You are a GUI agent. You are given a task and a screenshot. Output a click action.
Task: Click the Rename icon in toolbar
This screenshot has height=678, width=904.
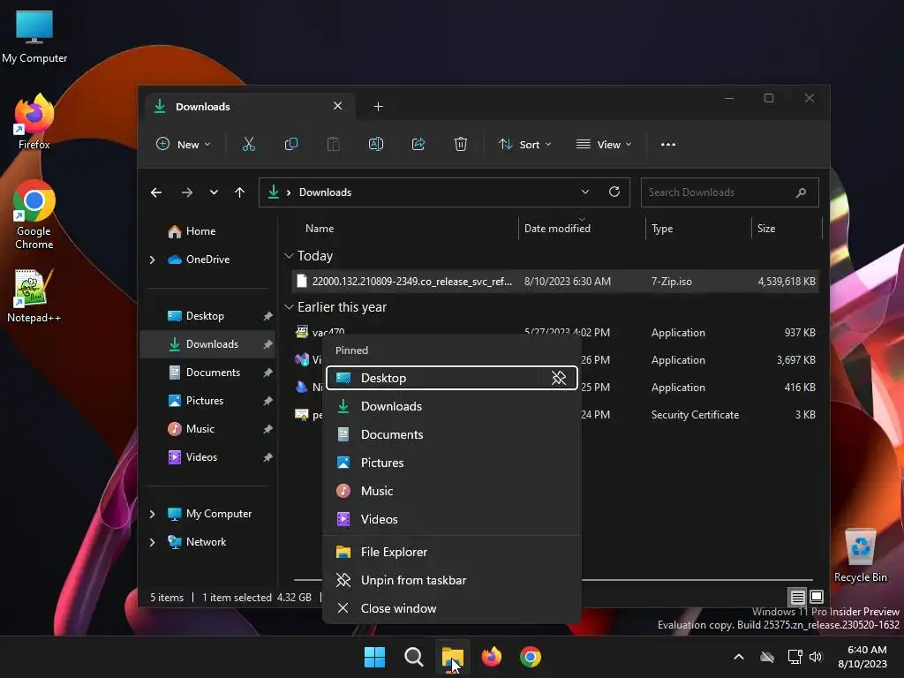[376, 144]
